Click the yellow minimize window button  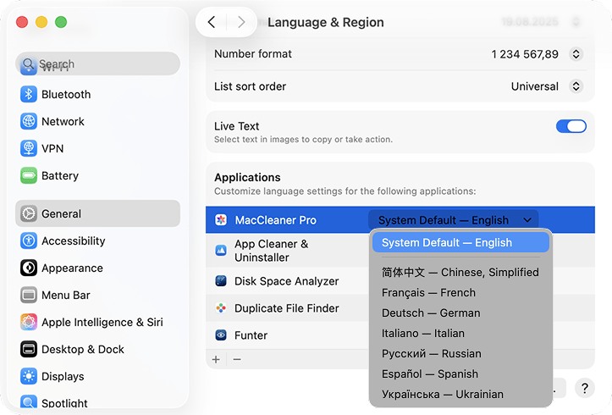(41, 22)
